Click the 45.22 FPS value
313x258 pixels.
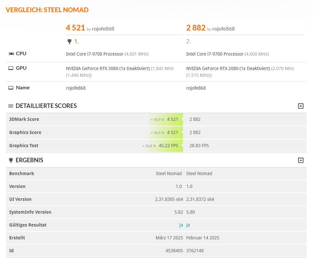168,146
